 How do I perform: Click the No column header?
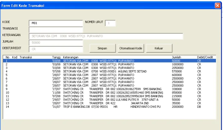(x=7, y=57)
